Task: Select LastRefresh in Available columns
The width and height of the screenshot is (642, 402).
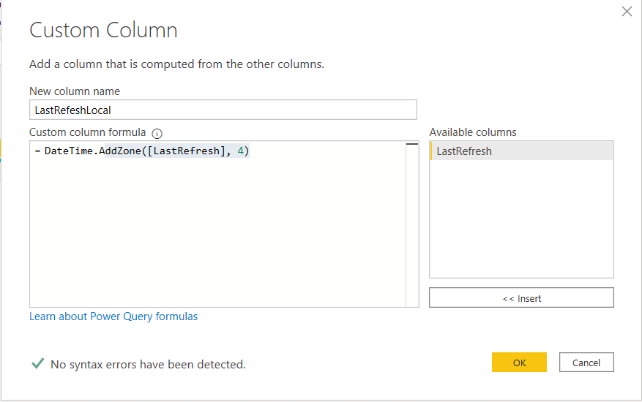Action: click(522, 151)
